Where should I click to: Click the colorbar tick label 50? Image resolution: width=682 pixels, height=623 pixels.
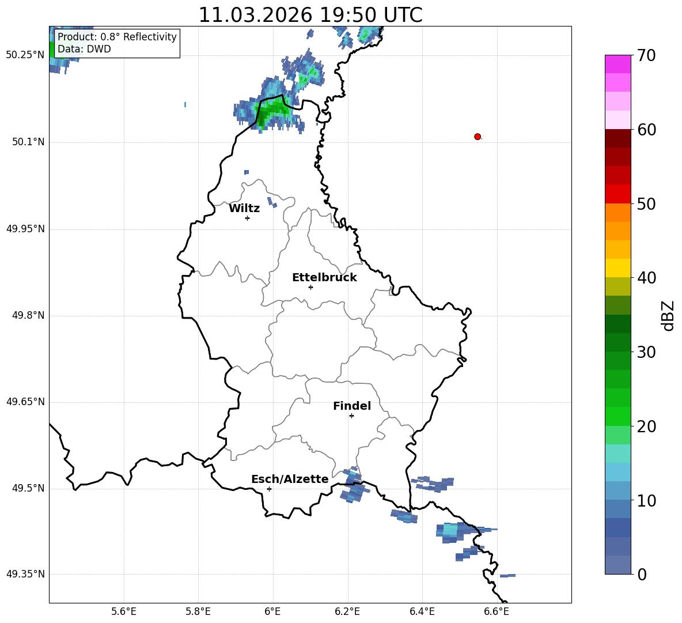(x=646, y=203)
